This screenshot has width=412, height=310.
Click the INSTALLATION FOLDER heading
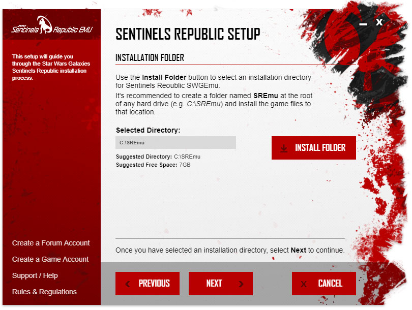(x=150, y=58)
